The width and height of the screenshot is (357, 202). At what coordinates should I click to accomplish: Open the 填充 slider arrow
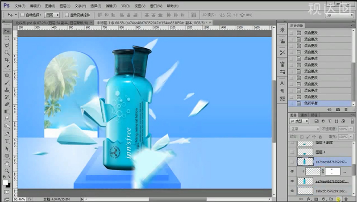pos(351,137)
